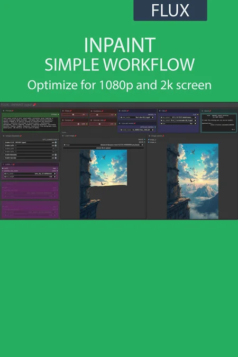Collapse the Steps node via its dot
This screenshot has width=238, height=357.
(x=63, y=111)
